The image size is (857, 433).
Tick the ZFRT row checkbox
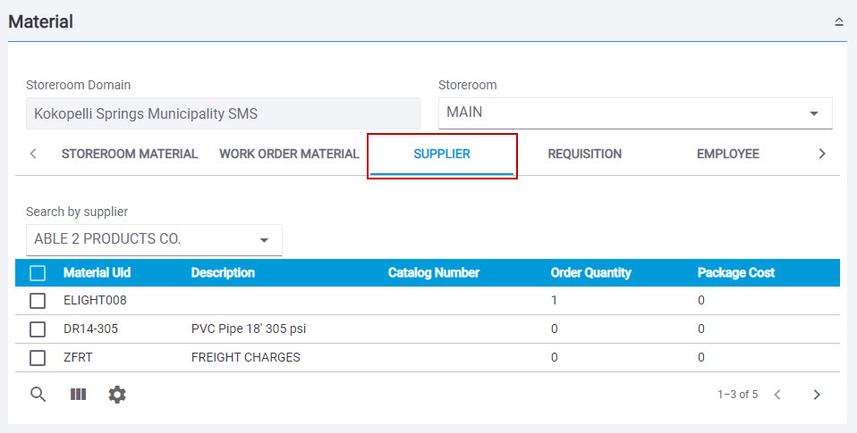pos(38,358)
